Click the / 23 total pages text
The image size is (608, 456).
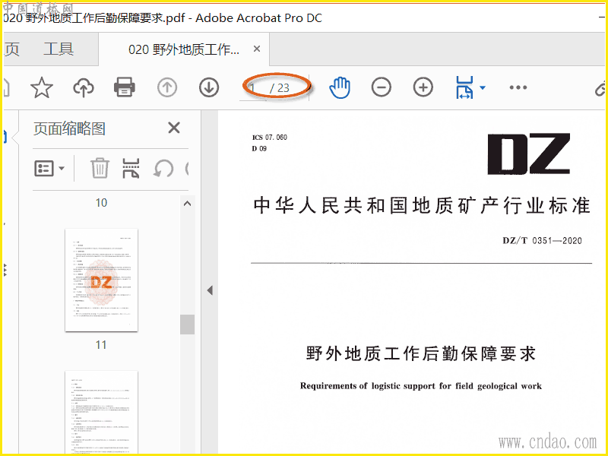click(280, 88)
